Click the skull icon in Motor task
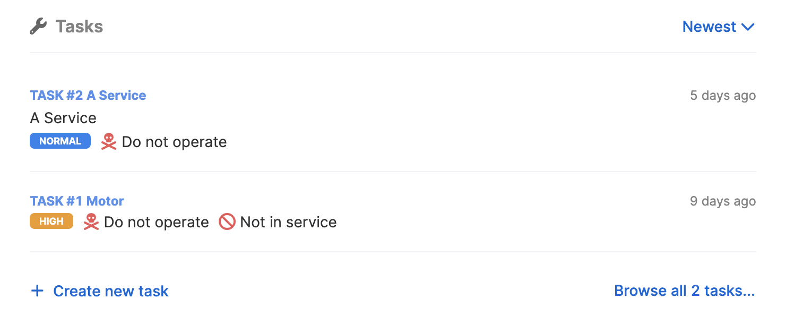Image resolution: width=794 pixels, height=324 pixels. click(x=91, y=221)
